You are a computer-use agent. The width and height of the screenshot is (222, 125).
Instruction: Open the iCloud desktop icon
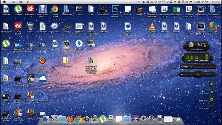(42, 78)
